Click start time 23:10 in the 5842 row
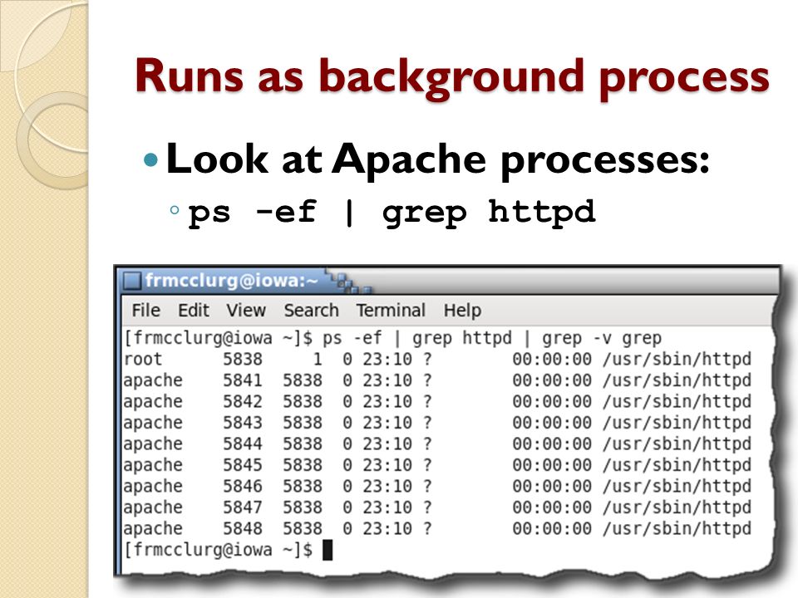Screen dimensions: 798x598 coord(387,402)
